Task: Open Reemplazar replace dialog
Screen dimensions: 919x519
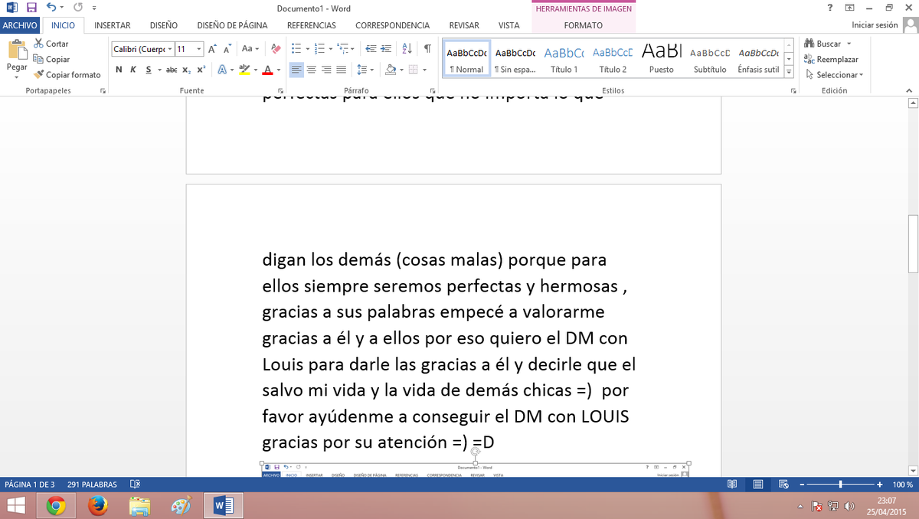Action: (831, 59)
